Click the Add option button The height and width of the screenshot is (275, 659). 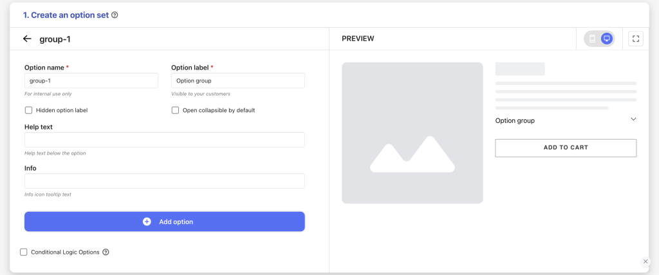[x=164, y=222]
